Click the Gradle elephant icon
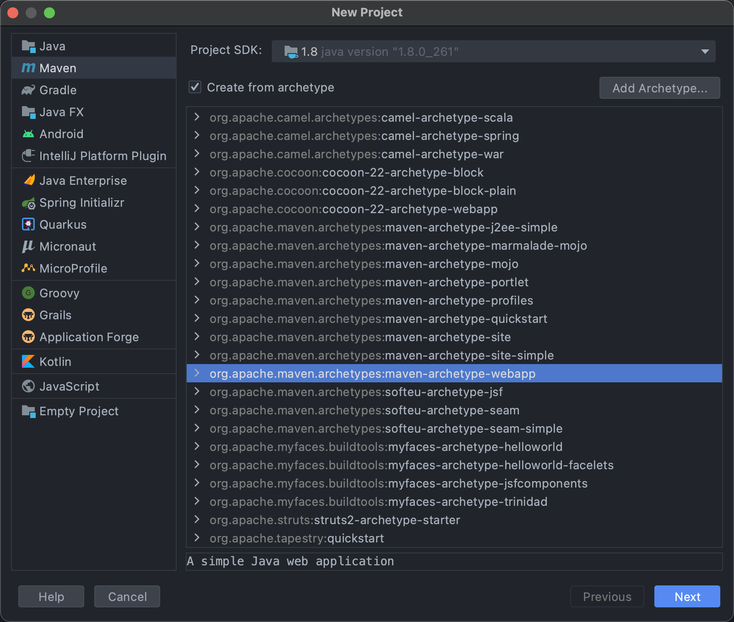The image size is (734, 622). click(x=28, y=90)
